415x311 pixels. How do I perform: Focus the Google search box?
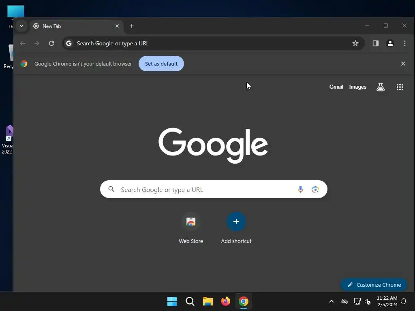coord(214,190)
